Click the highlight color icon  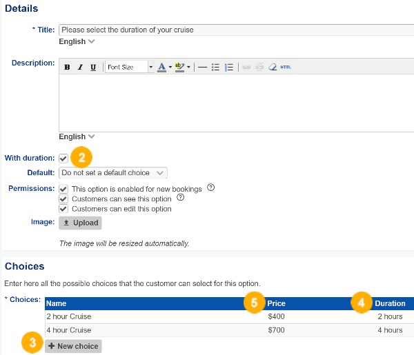(179, 68)
